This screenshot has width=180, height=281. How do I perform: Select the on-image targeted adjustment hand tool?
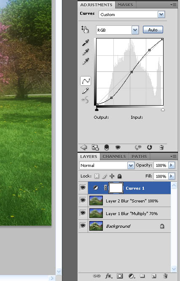point(85,30)
